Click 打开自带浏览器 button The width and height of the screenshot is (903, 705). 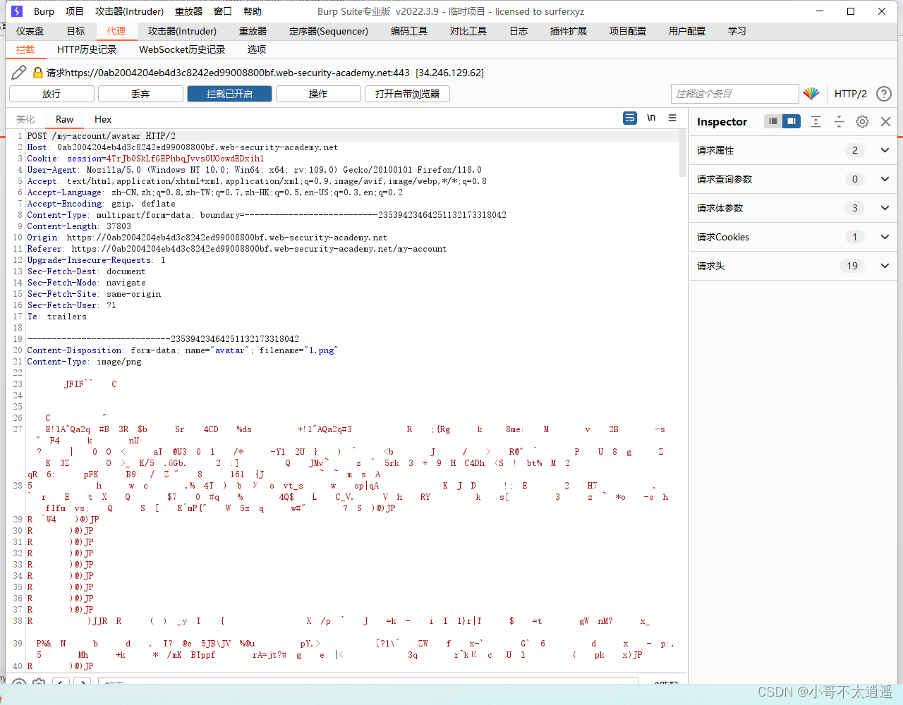point(407,94)
